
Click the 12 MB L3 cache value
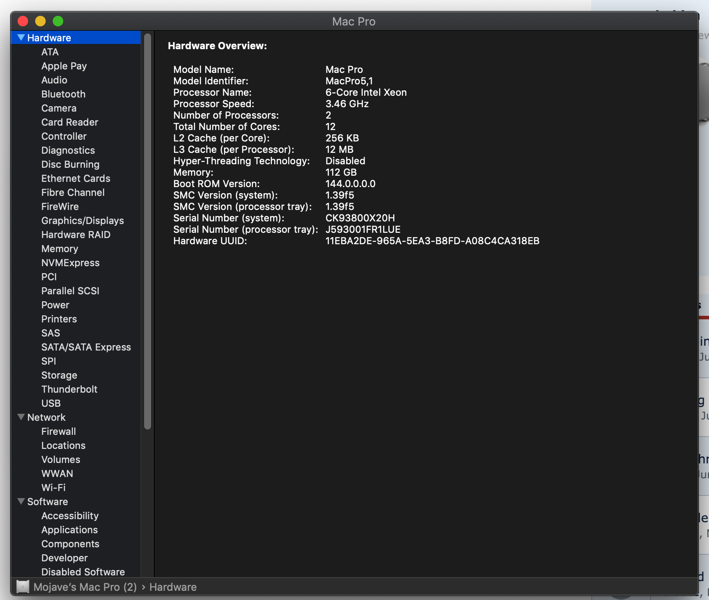coord(340,149)
